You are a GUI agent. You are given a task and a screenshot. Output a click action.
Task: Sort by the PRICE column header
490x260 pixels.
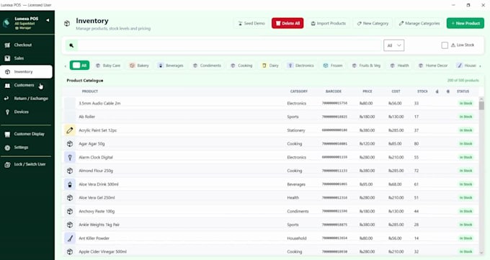click(367, 91)
